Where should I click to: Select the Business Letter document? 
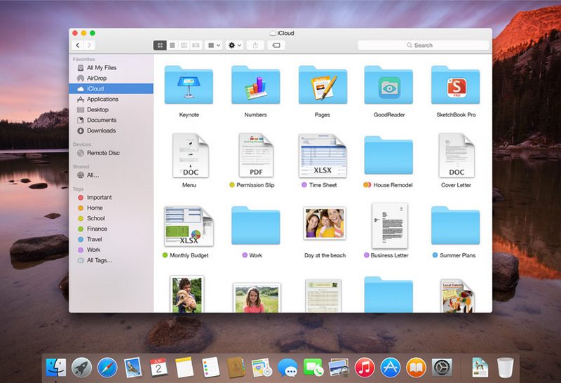coord(390,225)
